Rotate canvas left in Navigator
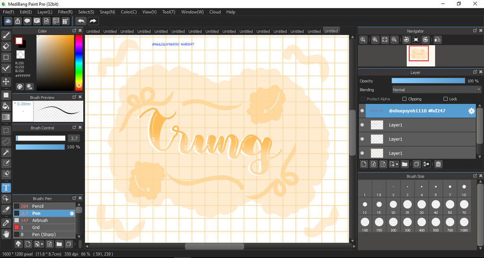 click(406, 40)
